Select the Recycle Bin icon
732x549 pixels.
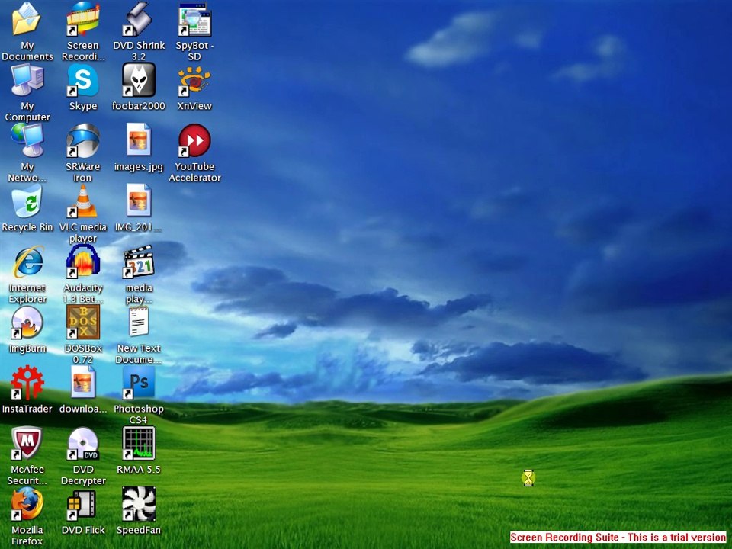(27, 201)
